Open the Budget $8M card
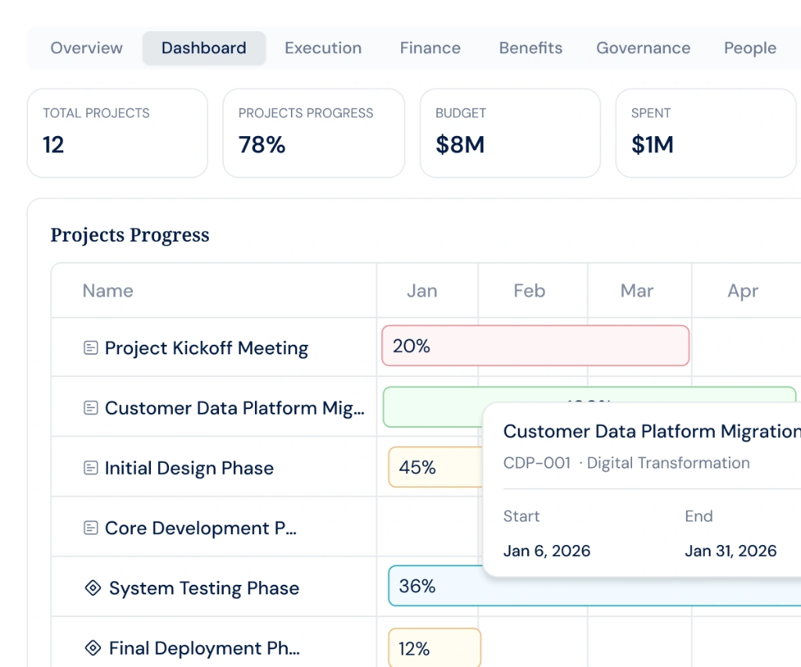This screenshot has height=667, width=801. pos(510,133)
